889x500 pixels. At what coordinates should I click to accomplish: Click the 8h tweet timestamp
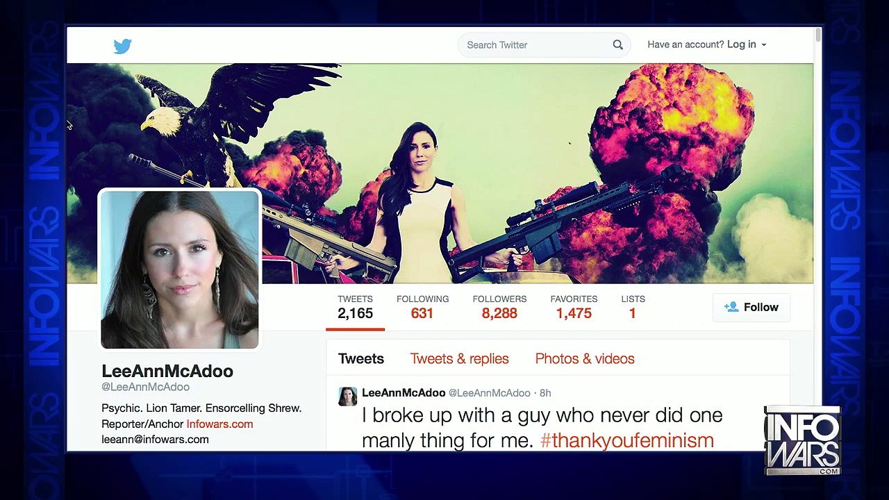coord(545,393)
